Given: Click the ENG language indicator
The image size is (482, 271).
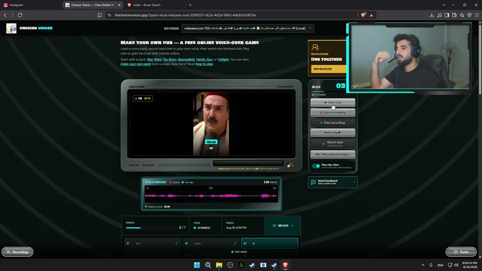Looking at the screenshot, I should pyautogui.click(x=441, y=265).
